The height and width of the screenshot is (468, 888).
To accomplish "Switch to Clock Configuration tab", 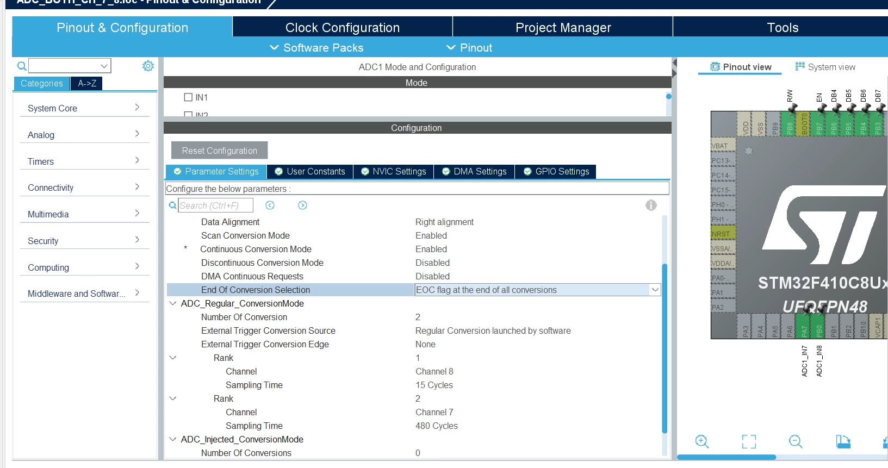I will coord(343,27).
